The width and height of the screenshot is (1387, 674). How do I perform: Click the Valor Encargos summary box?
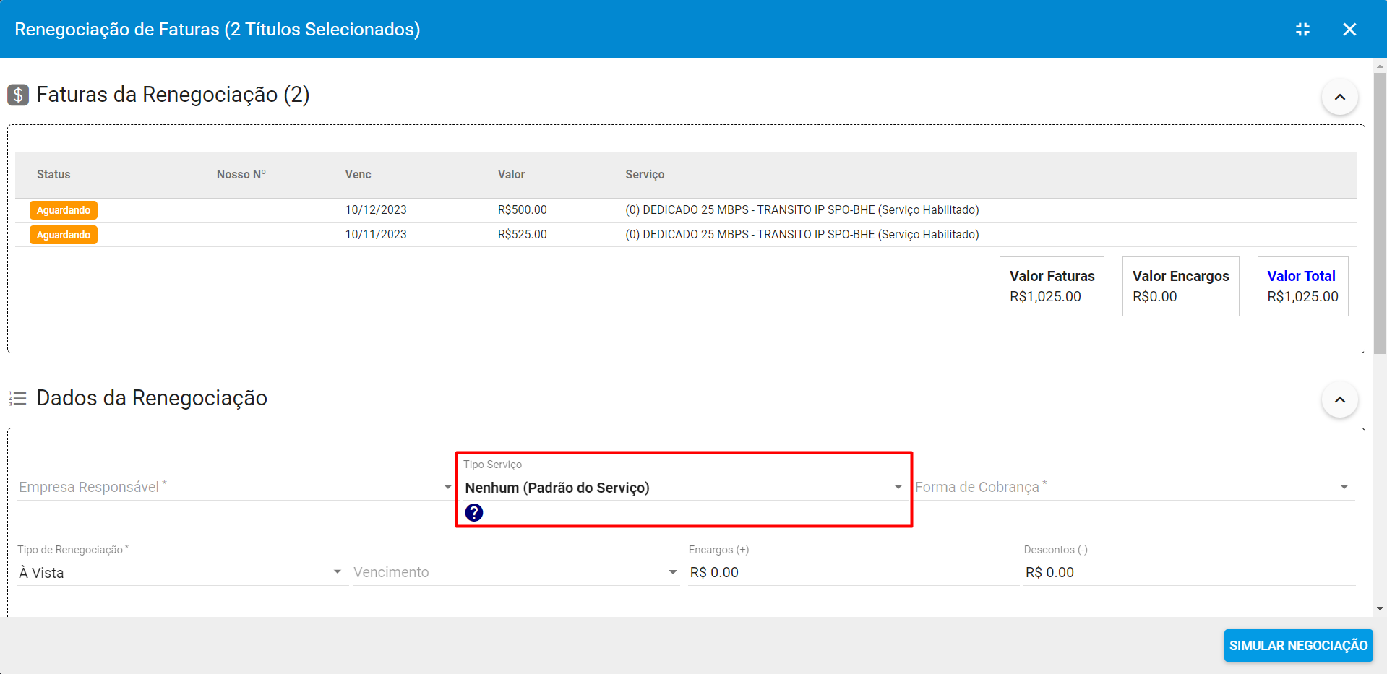[x=1180, y=286]
